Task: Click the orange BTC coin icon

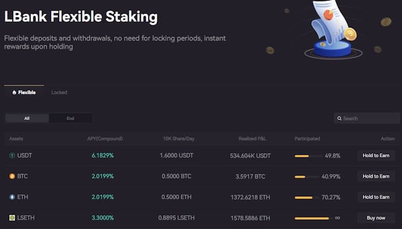Action: pyautogui.click(x=12, y=176)
